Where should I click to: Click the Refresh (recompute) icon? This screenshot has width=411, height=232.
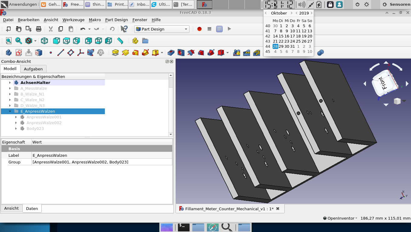[112, 29]
